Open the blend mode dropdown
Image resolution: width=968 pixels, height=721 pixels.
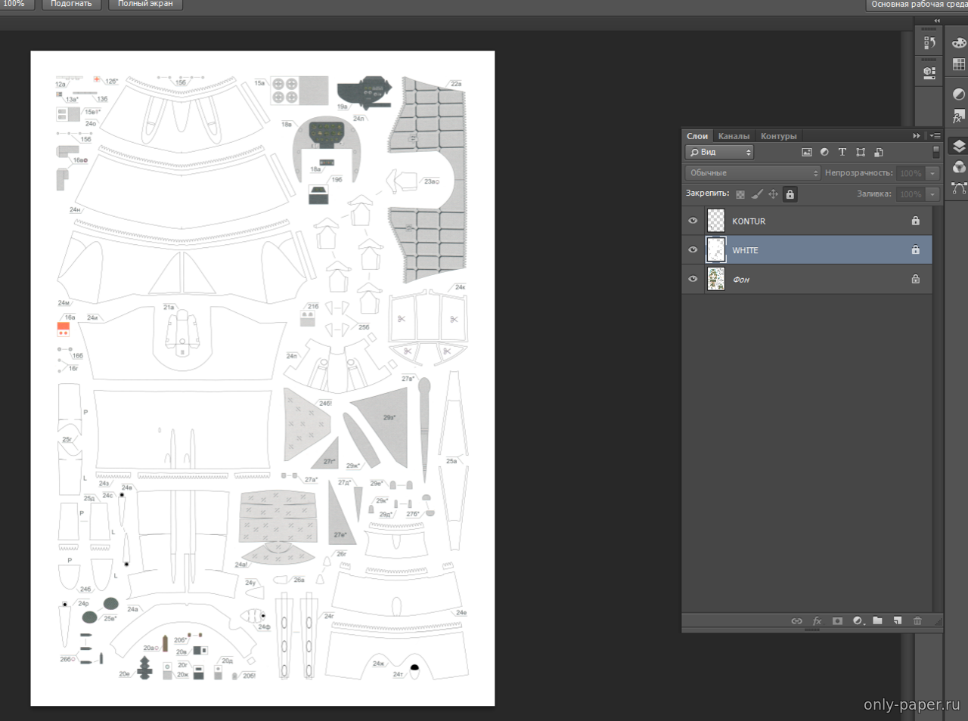click(x=752, y=173)
